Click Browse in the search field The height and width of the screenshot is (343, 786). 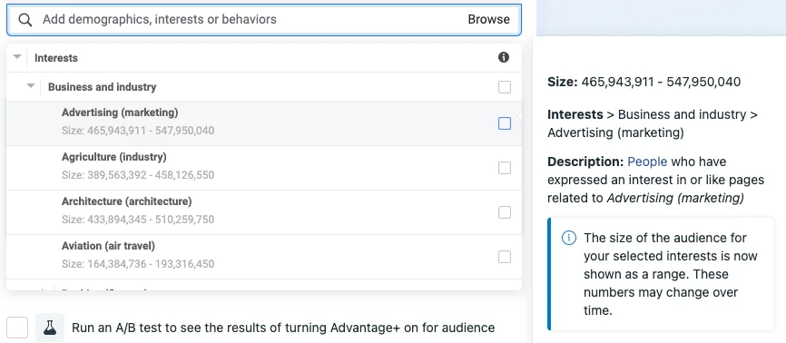[488, 20]
